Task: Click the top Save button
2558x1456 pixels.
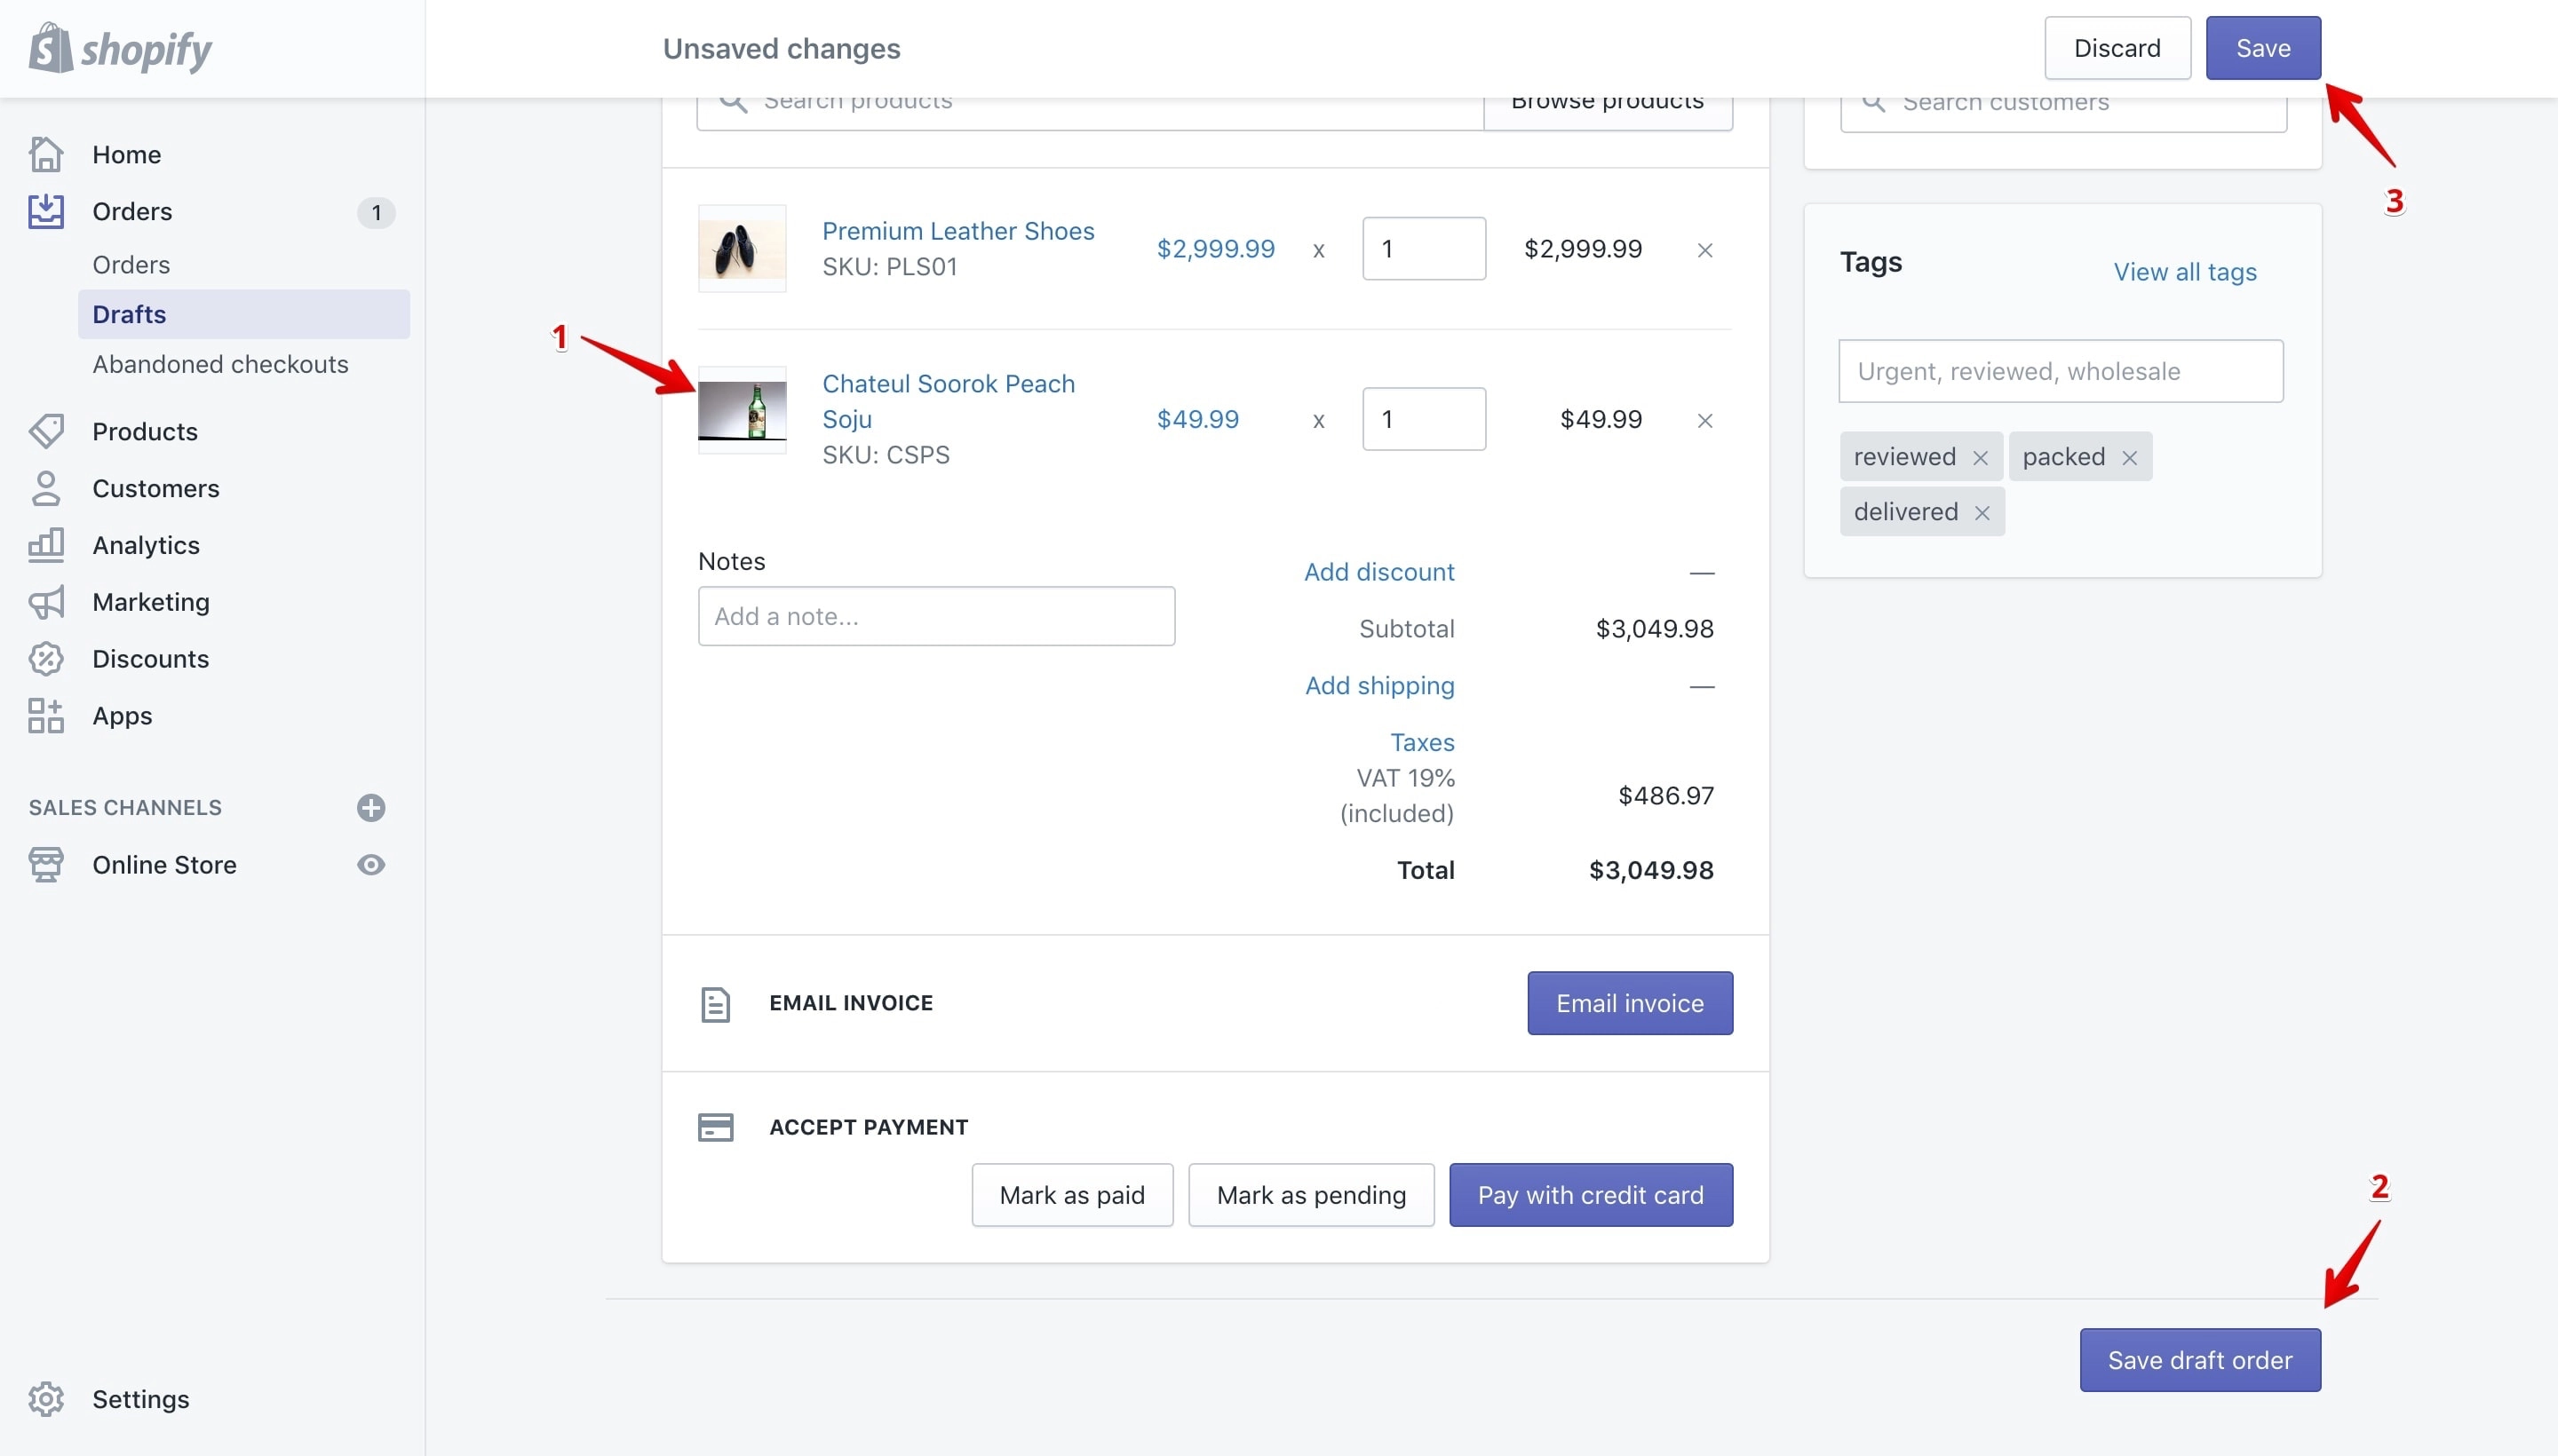Action: tap(2263, 48)
